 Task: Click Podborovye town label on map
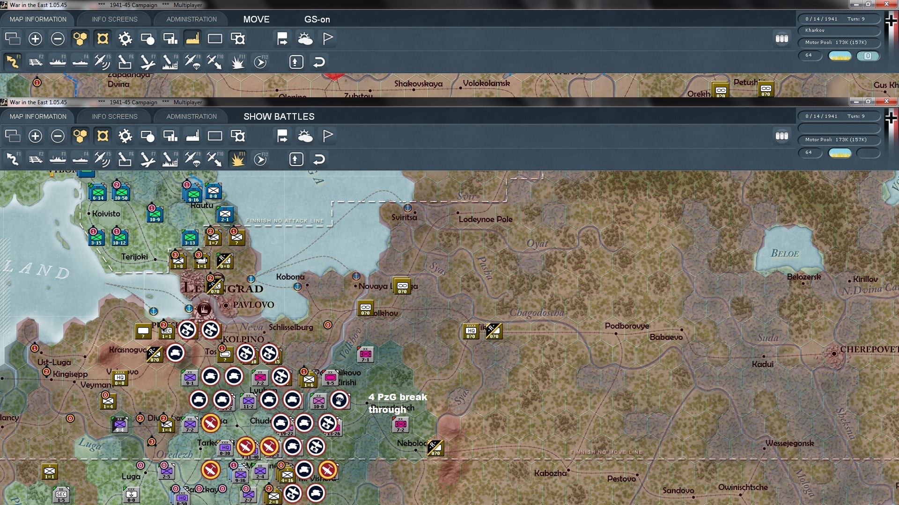pos(627,326)
